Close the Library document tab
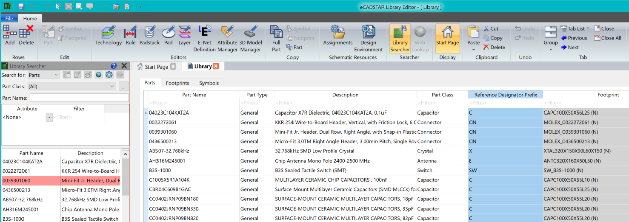The width and height of the screenshot is (629, 222). (x=216, y=66)
